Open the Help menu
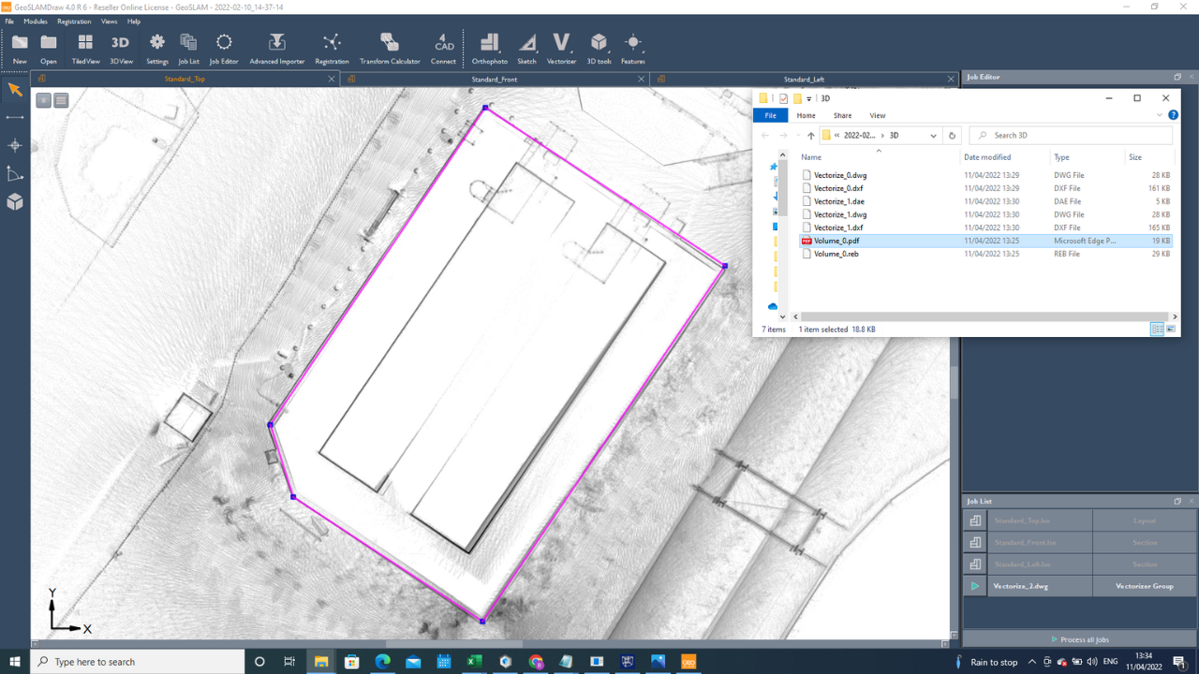This screenshot has height=674, width=1199. point(134,22)
